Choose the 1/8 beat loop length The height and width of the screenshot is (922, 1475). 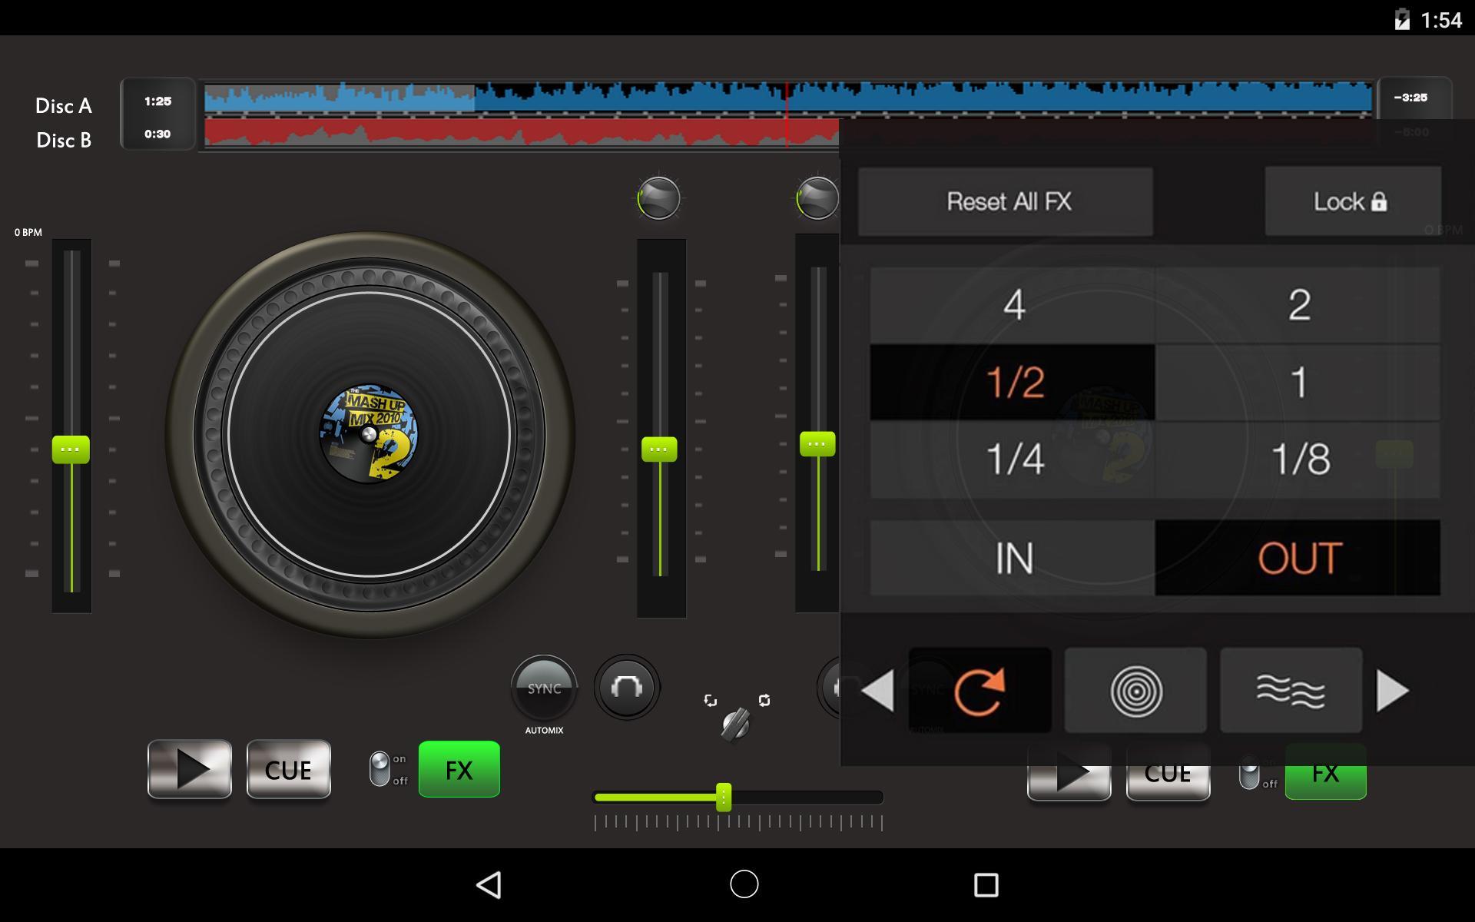tap(1298, 459)
